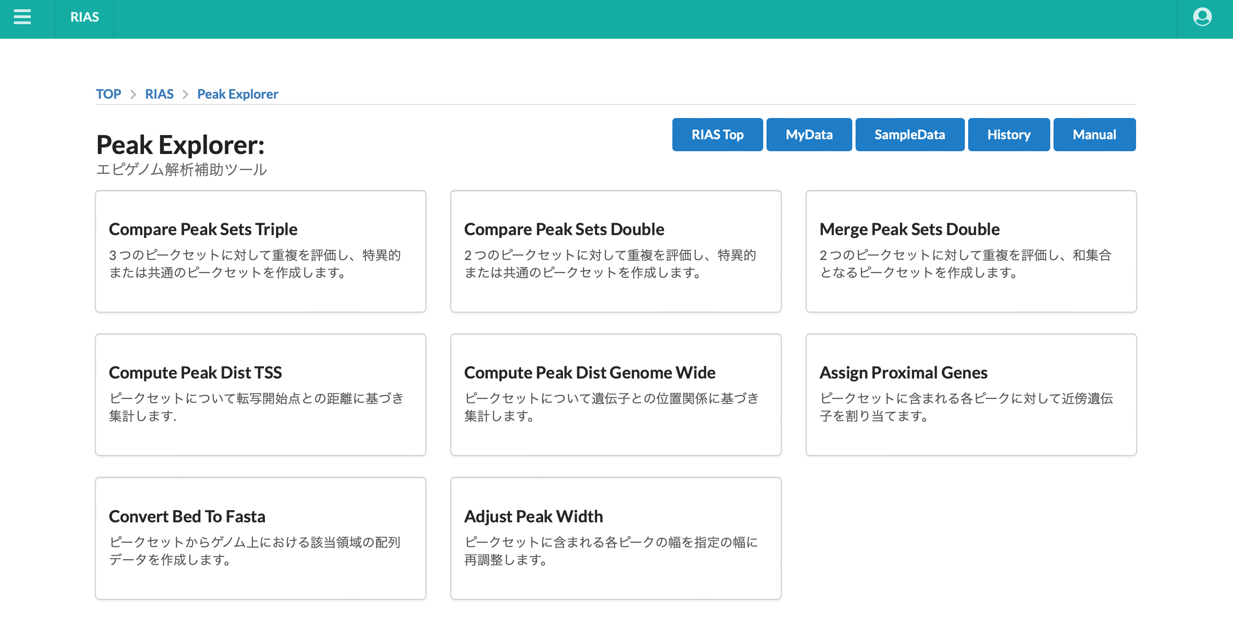The width and height of the screenshot is (1233, 627).
Task: Click the RIAS header logo text
Action: [x=84, y=17]
